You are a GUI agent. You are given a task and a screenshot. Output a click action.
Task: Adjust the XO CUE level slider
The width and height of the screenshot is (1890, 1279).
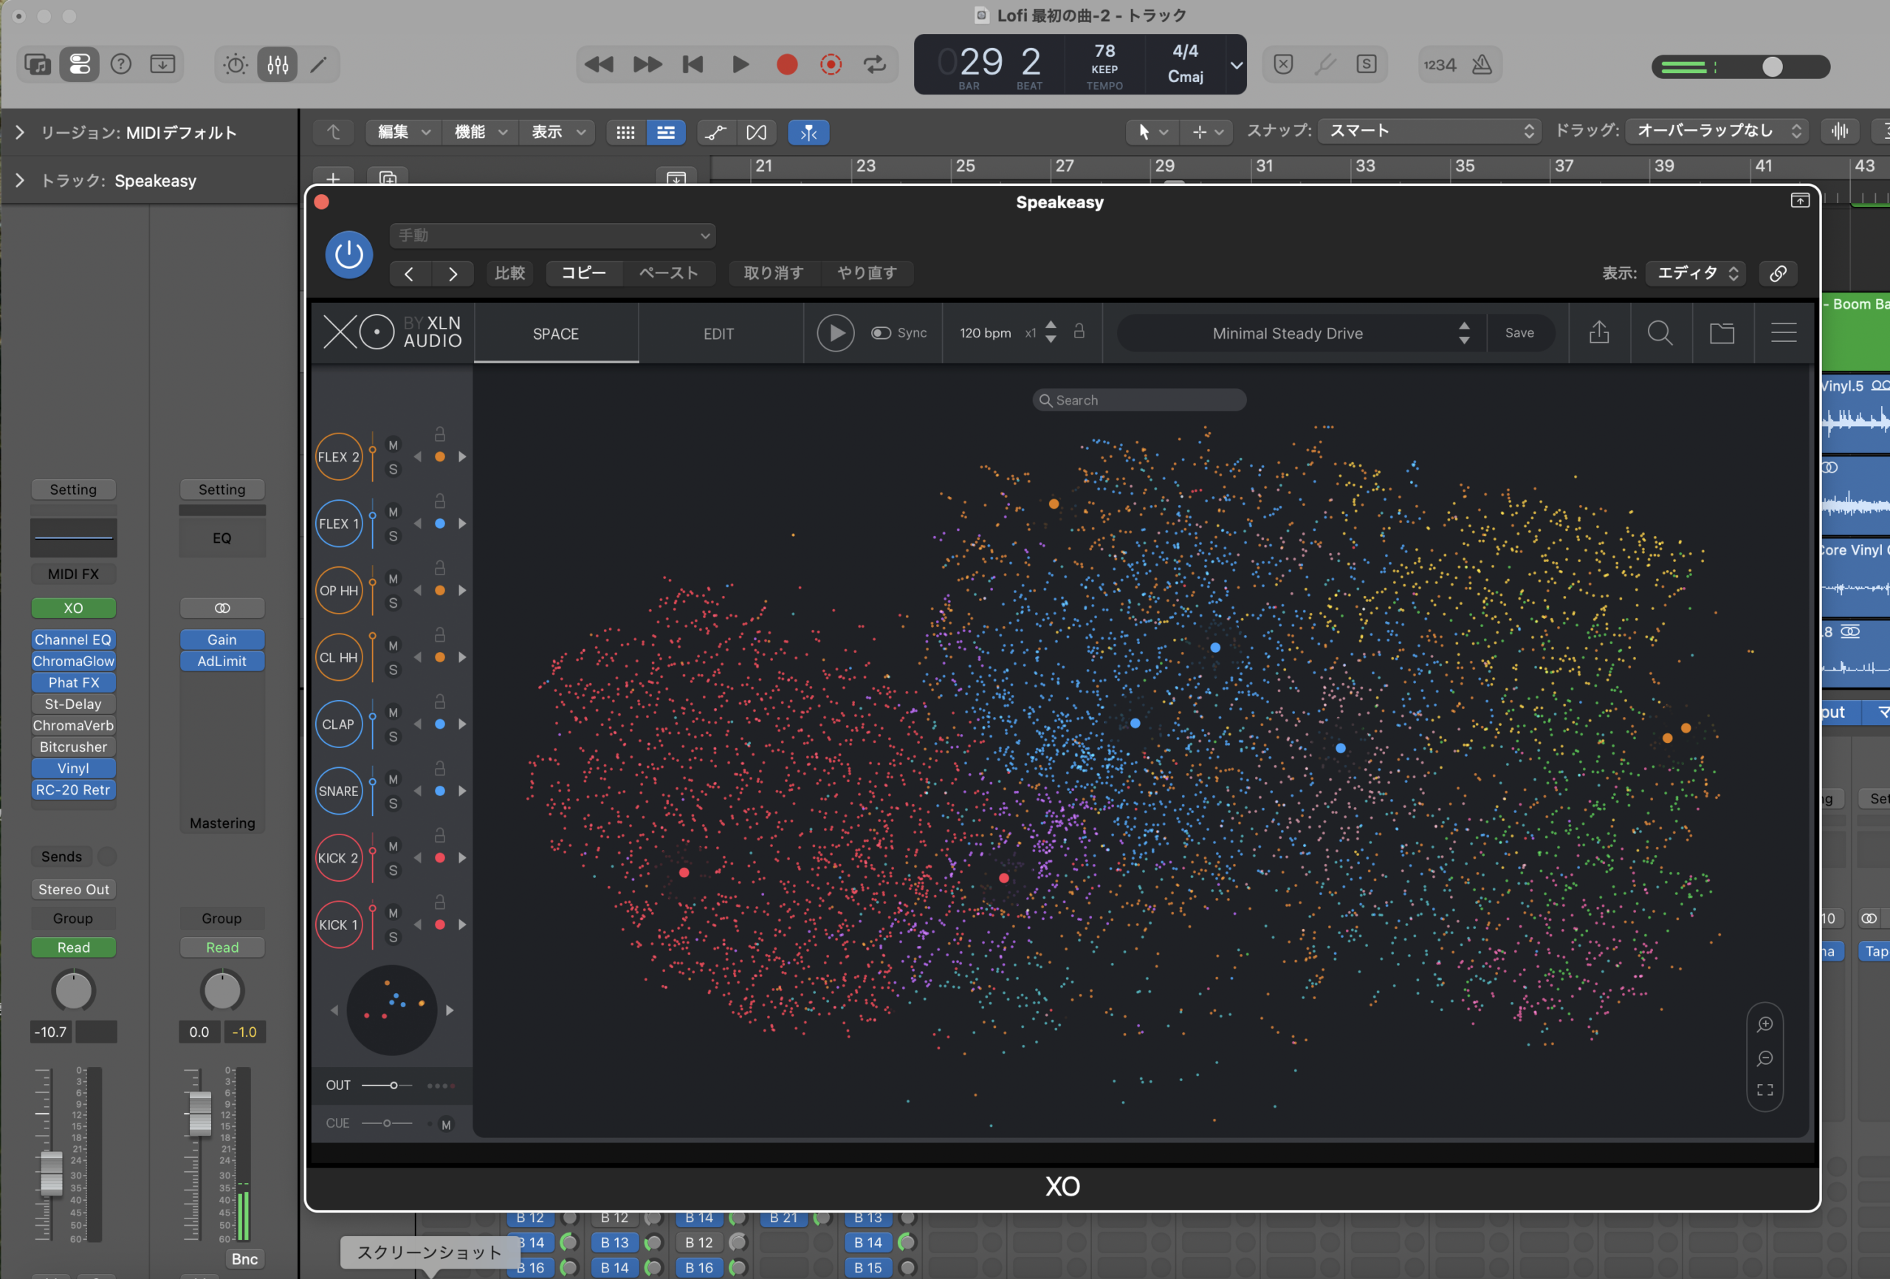pos(387,1124)
